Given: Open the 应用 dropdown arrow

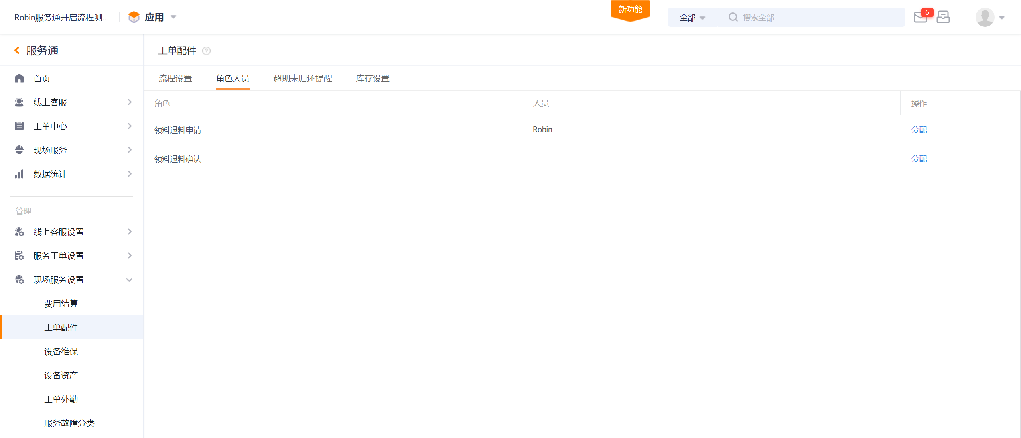Looking at the screenshot, I should click(173, 17).
